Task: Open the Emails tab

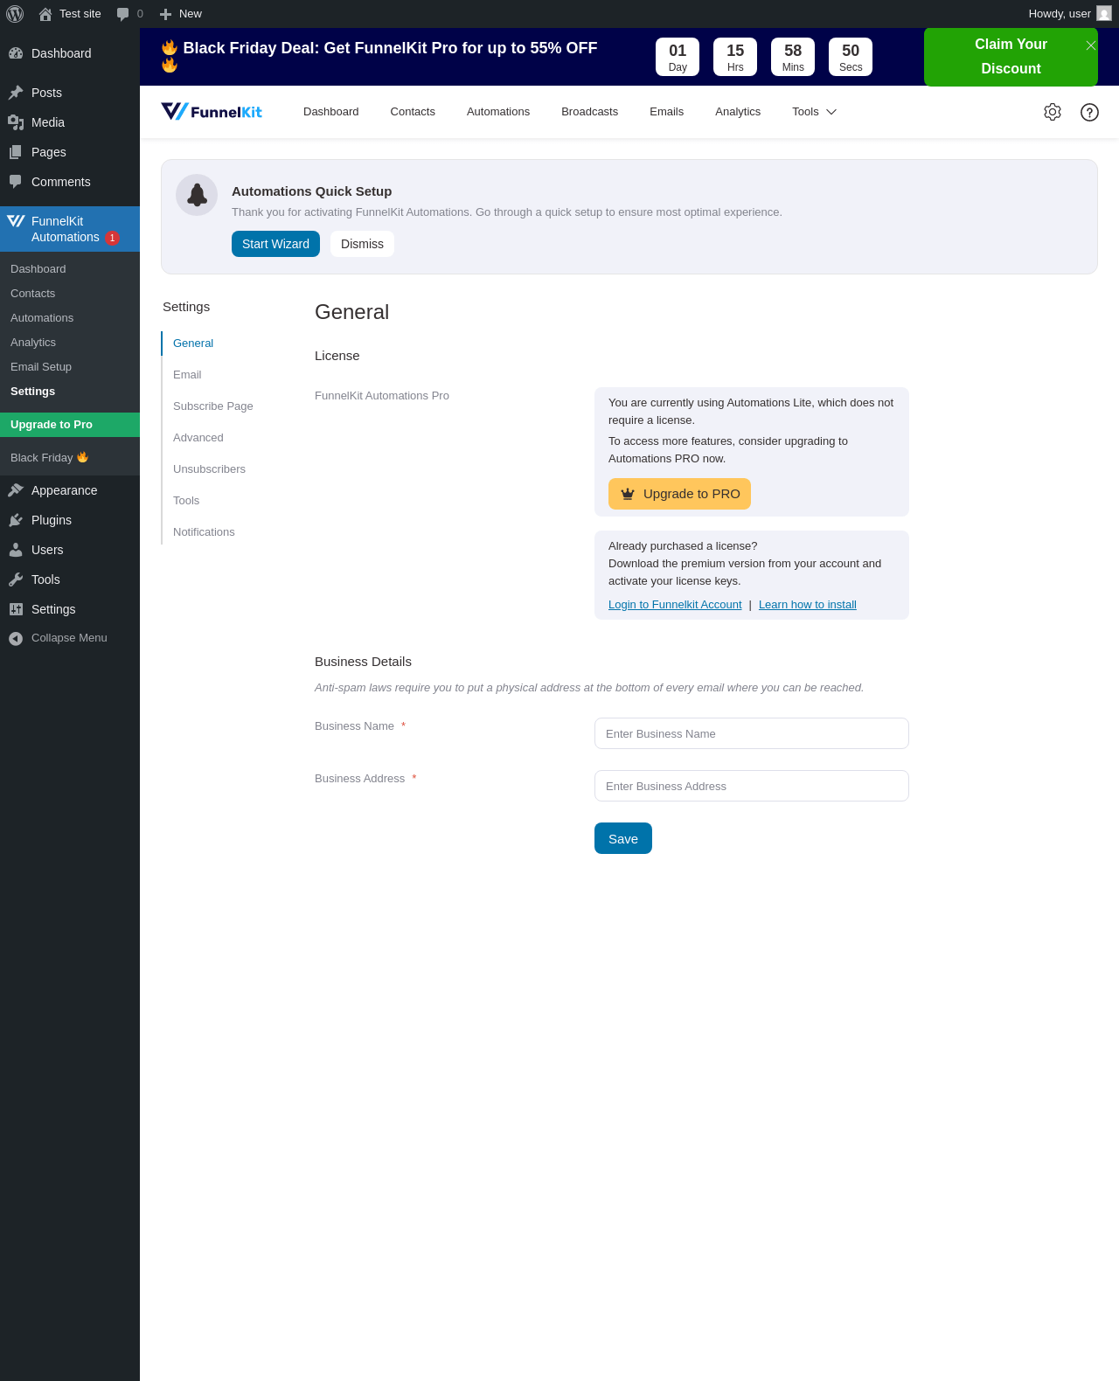Action: click(x=667, y=112)
